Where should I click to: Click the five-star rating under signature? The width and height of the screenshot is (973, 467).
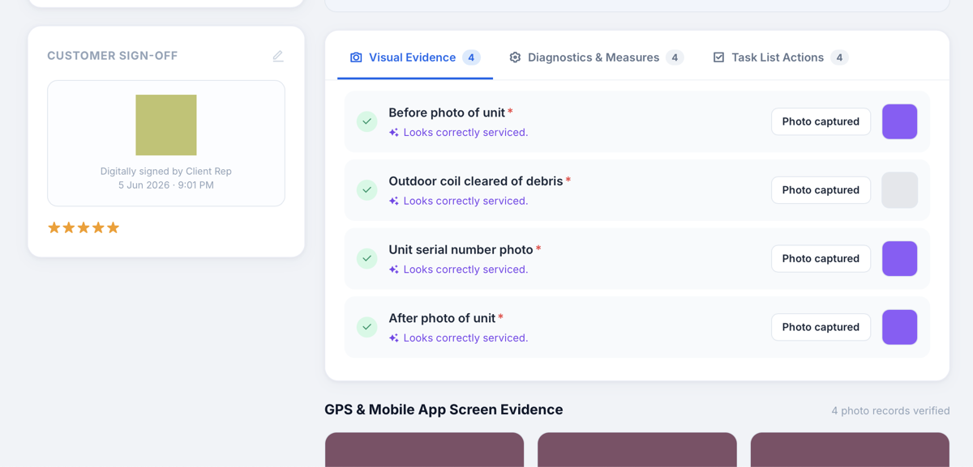(x=84, y=227)
